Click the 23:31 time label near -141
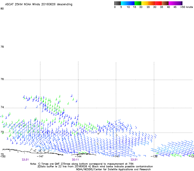 [134, 160]
